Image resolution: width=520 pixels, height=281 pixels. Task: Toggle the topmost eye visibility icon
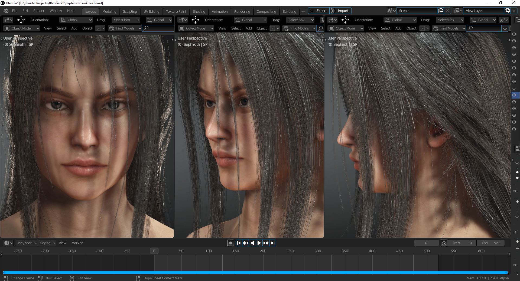(514, 34)
